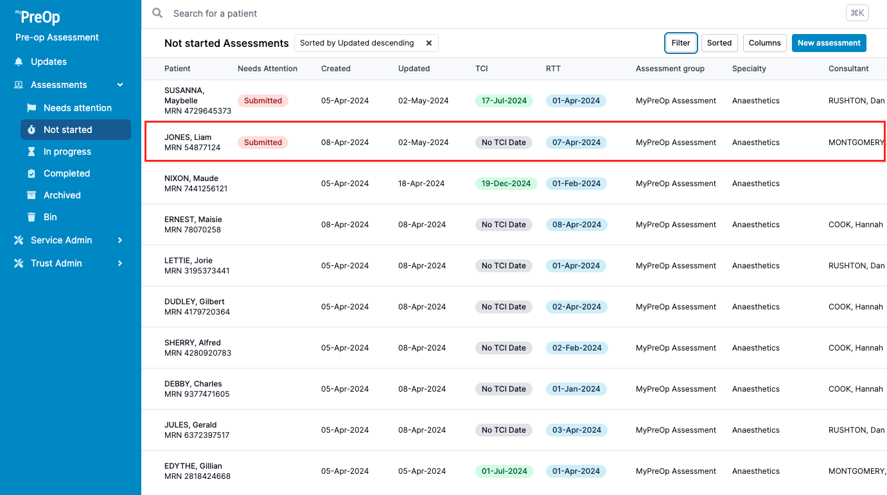Open patient JULES, Gerald
887x495 pixels.
[x=514, y=430]
